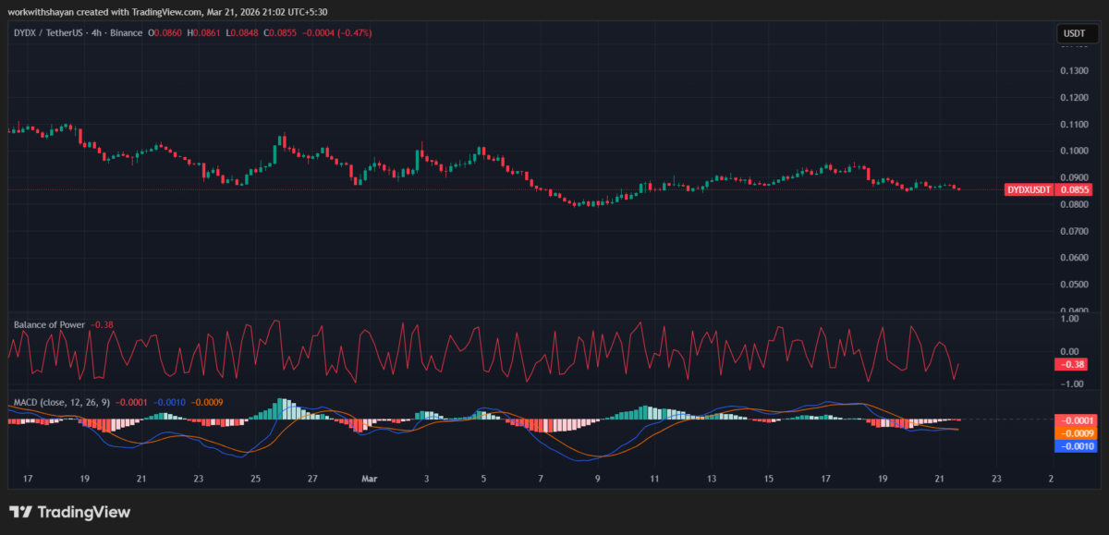Click the 4h timeframe in the legend
The image size is (1109, 535).
(94, 32)
